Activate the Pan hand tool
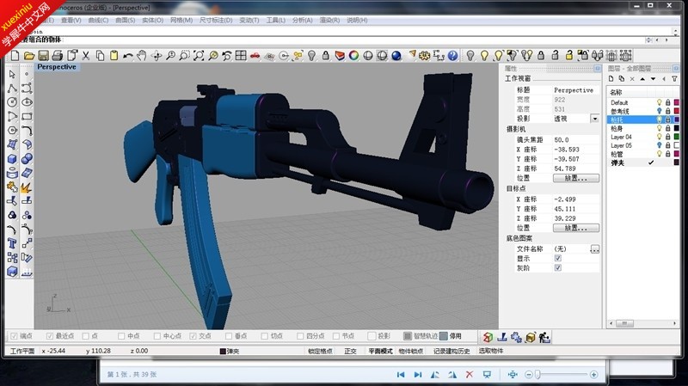The height and width of the screenshot is (386, 688). [x=141, y=56]
